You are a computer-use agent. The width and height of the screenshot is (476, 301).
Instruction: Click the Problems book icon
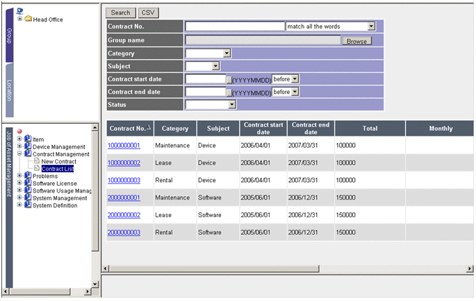click(x=28, y=176)
